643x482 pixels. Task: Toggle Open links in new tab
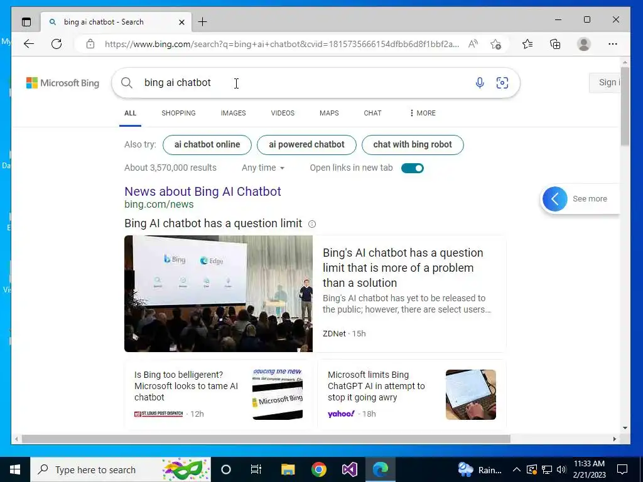tap(413, 168)
